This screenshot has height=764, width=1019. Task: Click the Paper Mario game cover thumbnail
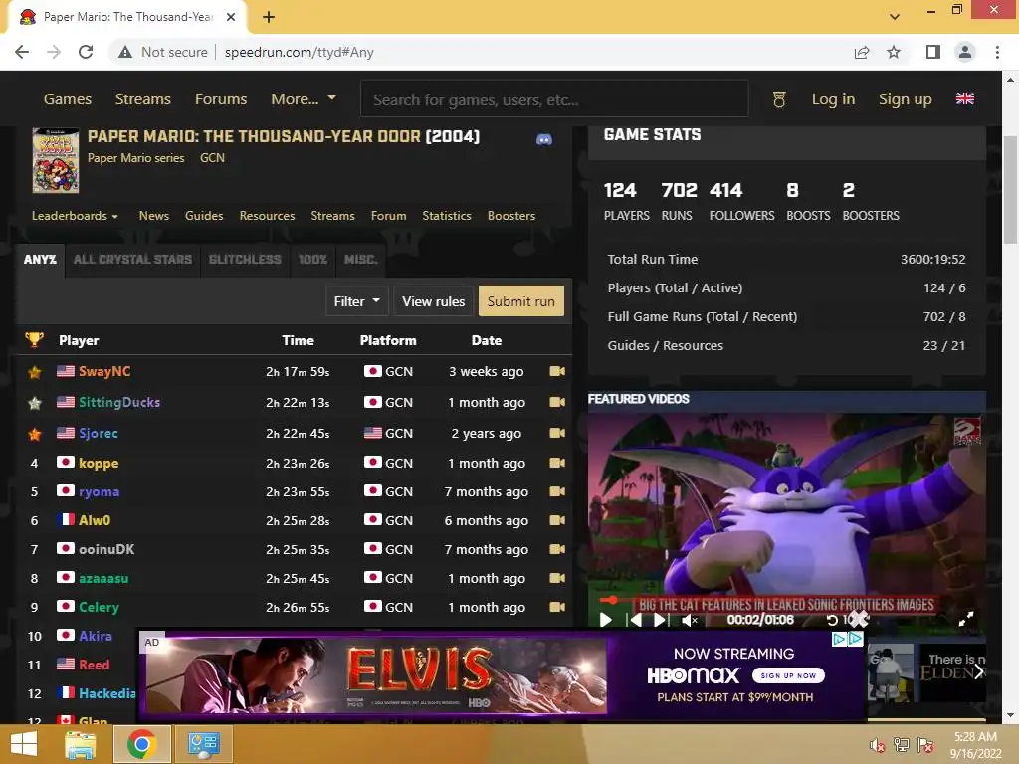pyautogui.click(x=56, y=160)
